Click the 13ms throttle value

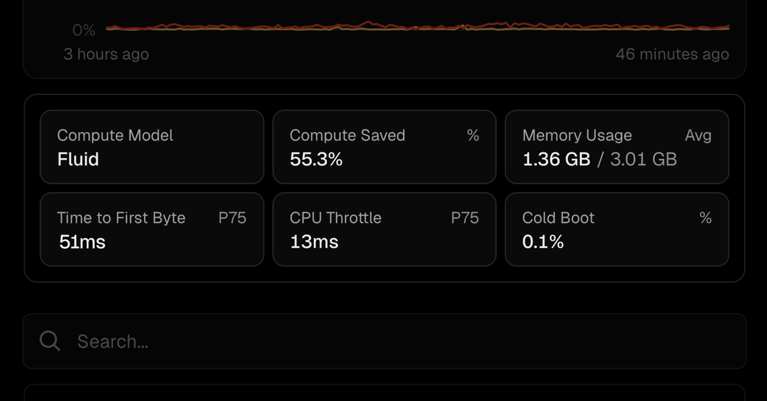coord(314,242)
